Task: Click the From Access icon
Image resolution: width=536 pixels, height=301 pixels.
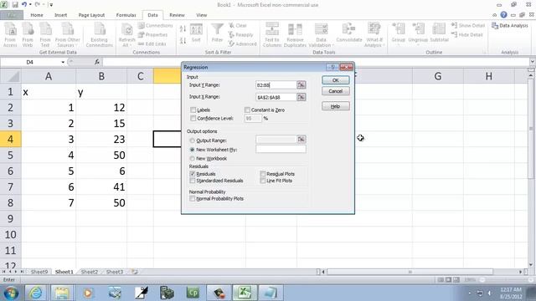Action: [10, 35]
